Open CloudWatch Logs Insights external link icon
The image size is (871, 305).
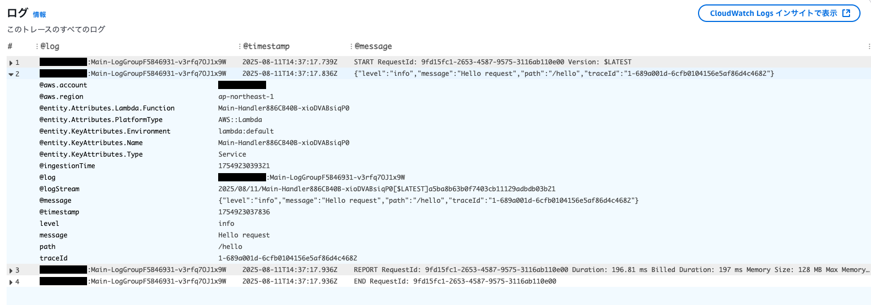tap(847, 13)
